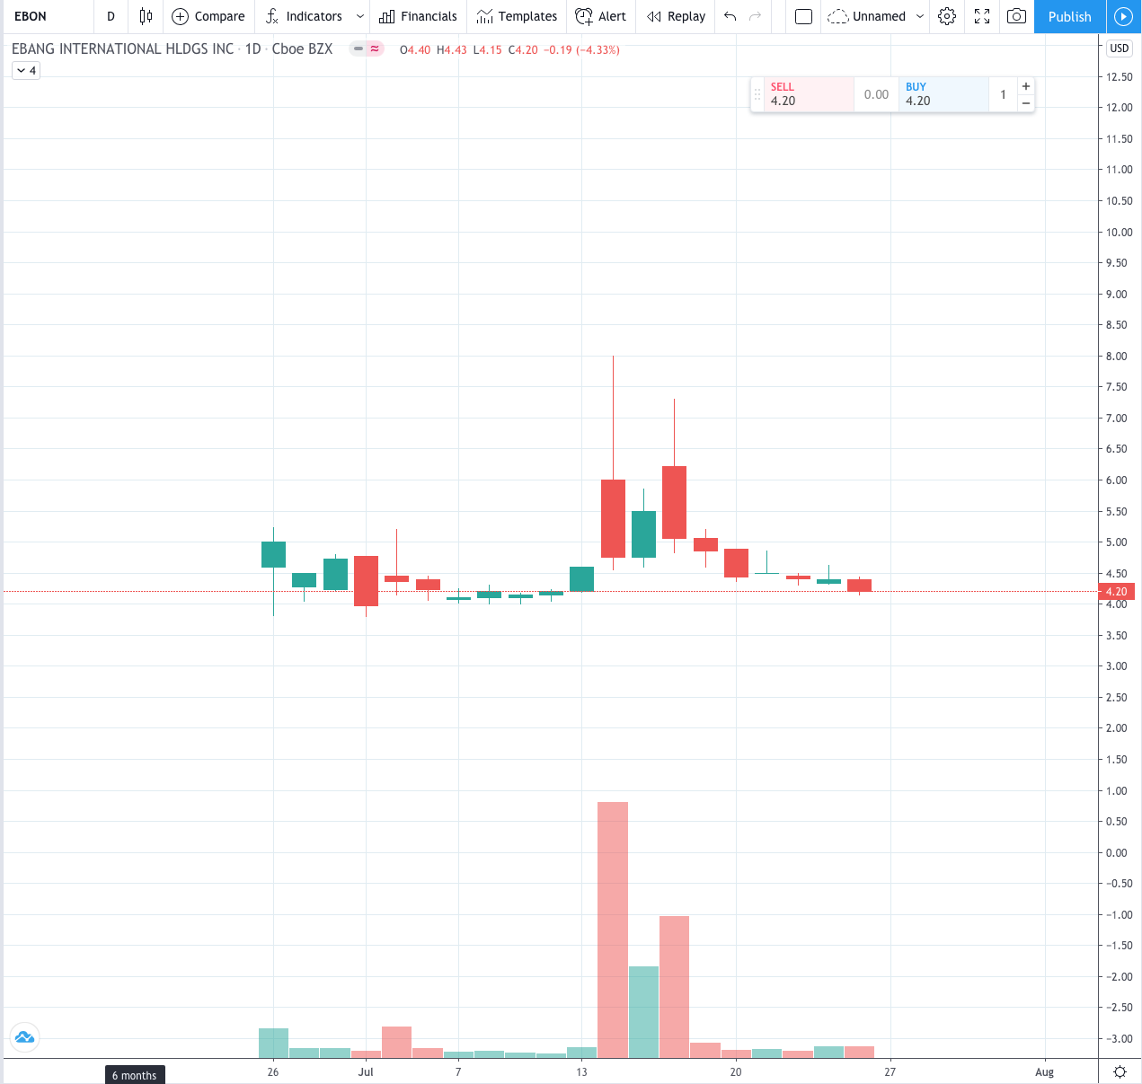
Task: Open the chart layout selector square icon
Action: (x=803, y=16)
